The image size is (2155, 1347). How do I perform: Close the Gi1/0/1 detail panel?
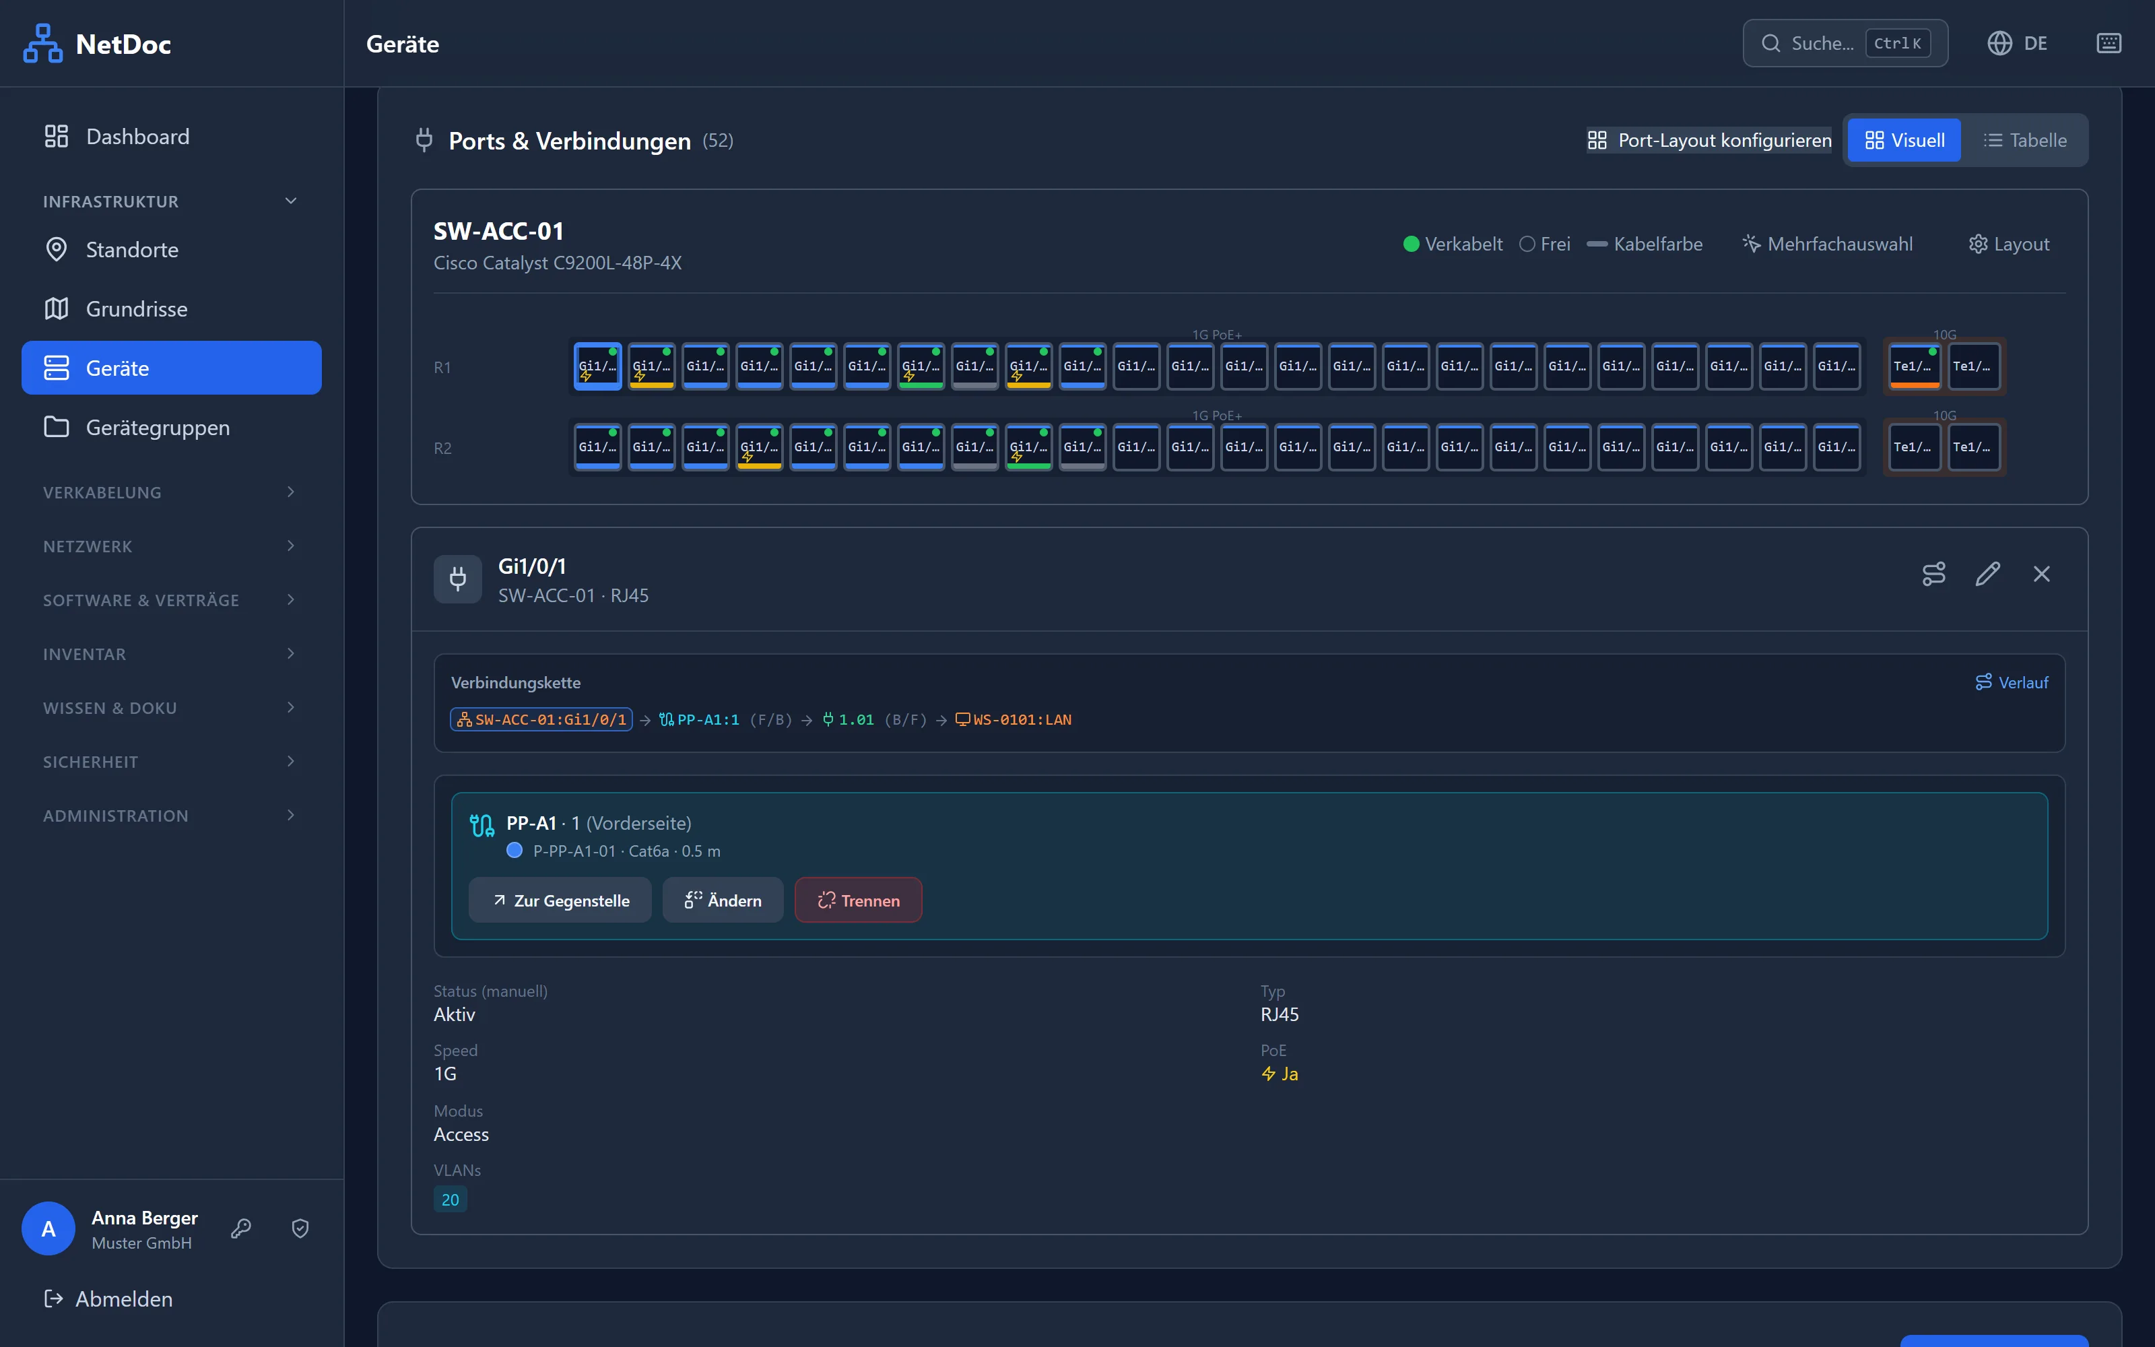(2042, 574)
